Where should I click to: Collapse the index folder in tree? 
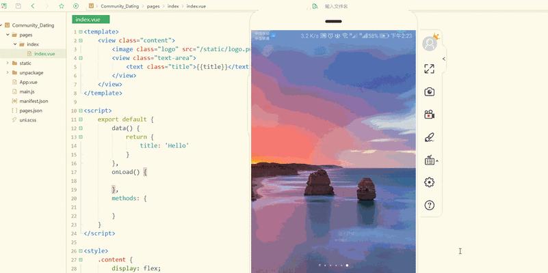tap(15, 44)
